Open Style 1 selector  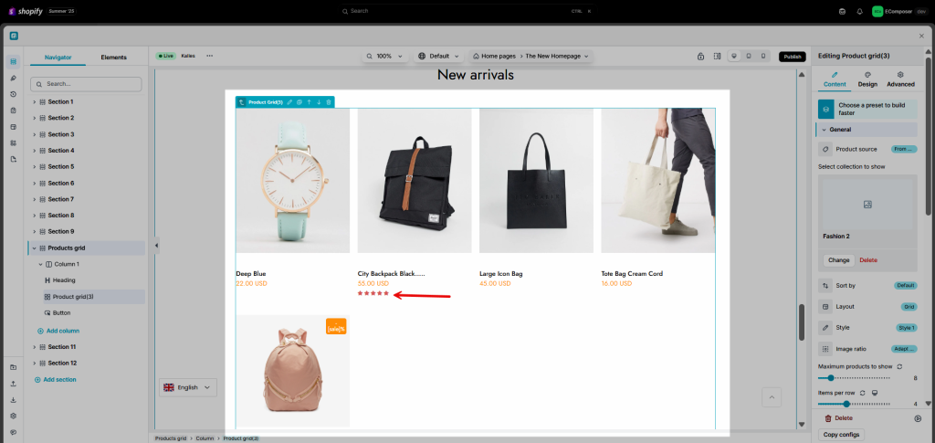pyautogui.click(x=907, y=328)
